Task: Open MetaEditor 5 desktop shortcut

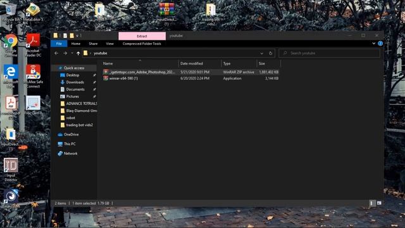Action: click(x=33, y=12)
